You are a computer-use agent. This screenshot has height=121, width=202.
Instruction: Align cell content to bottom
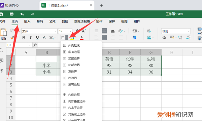coord(113,31)
